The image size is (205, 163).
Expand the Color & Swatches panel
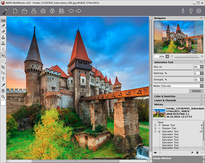pos(178,96)
